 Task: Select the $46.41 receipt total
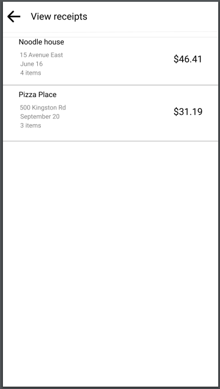[188, 59]
